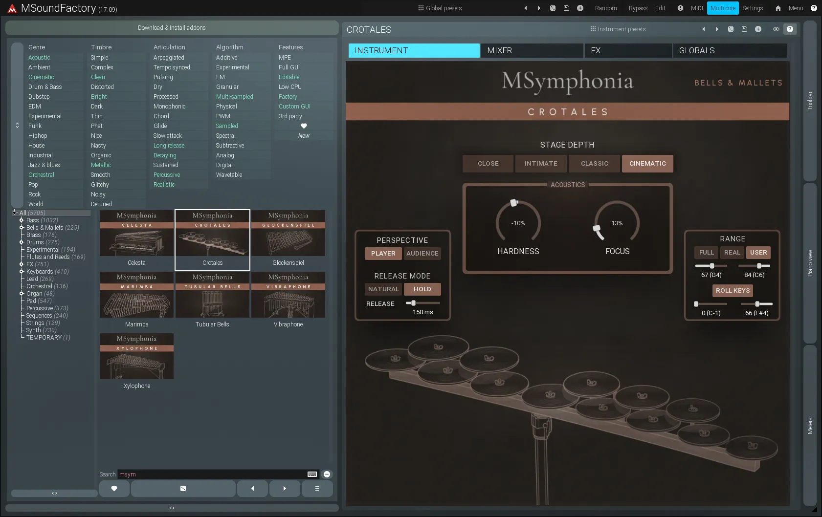Save instrument preset floppy icon
822x517 pixels.
[x=744, y=29]
